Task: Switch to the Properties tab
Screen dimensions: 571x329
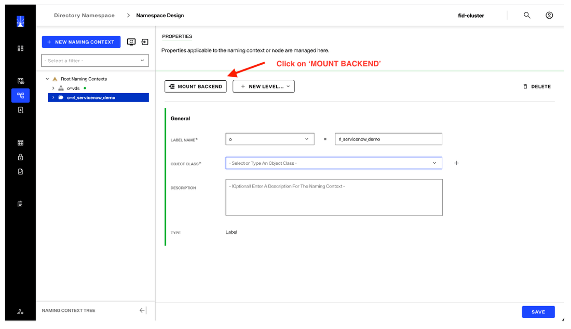Action: (x=177, y=36)
